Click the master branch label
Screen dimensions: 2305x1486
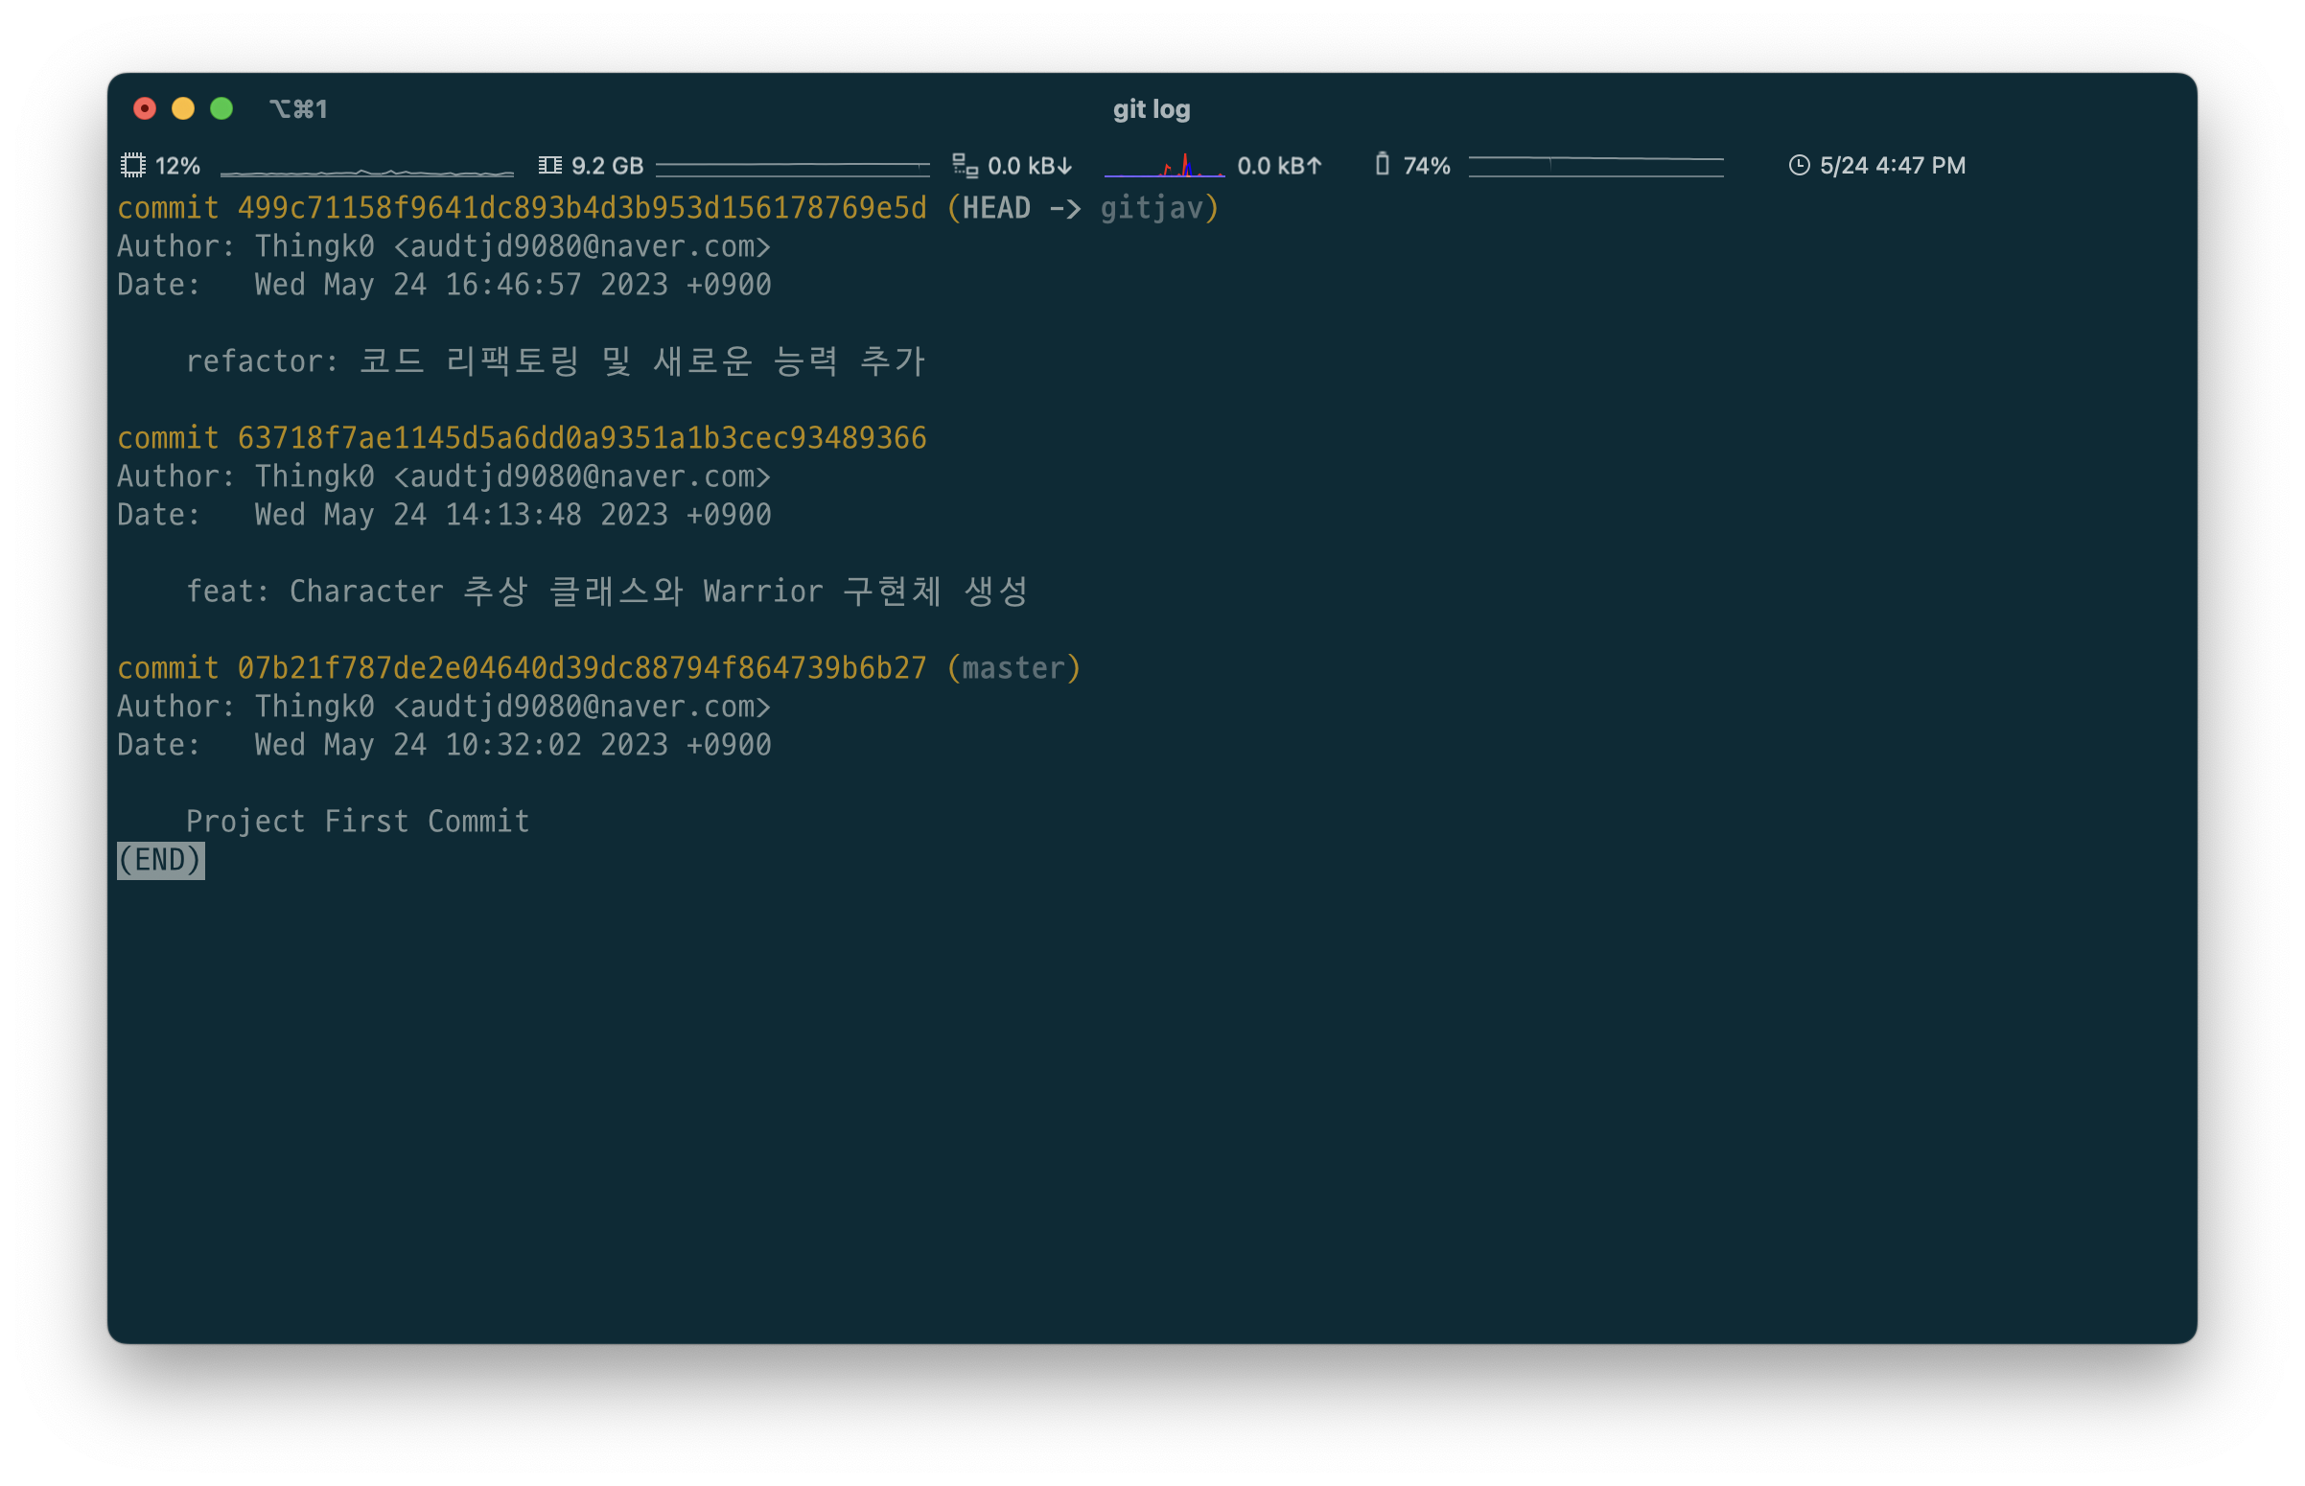click(1013, 669)
